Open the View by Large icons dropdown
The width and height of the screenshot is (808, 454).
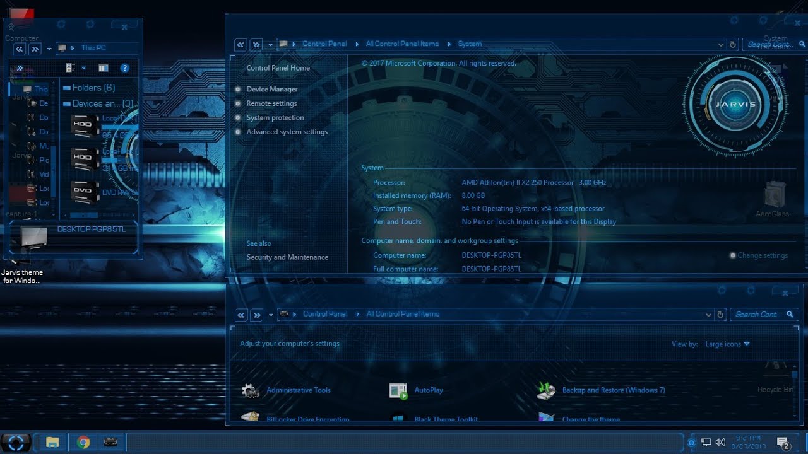click(x=728, y=344)
